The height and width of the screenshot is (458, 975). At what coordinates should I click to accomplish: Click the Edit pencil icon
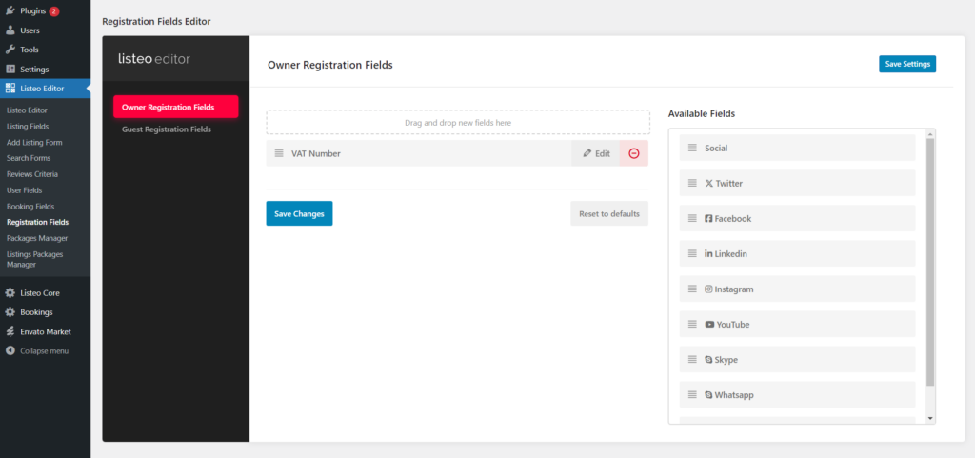point(587,153)
